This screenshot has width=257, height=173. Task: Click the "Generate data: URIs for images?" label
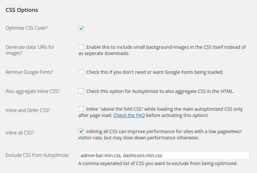tap(30, 50)
